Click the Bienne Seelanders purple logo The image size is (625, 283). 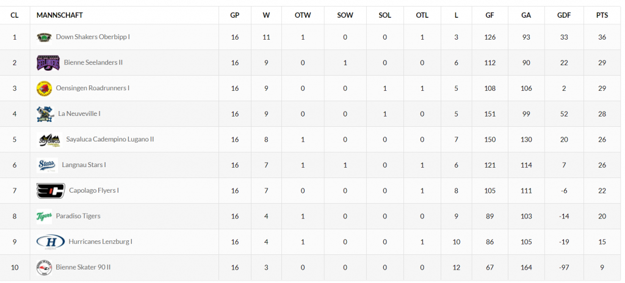48,63
